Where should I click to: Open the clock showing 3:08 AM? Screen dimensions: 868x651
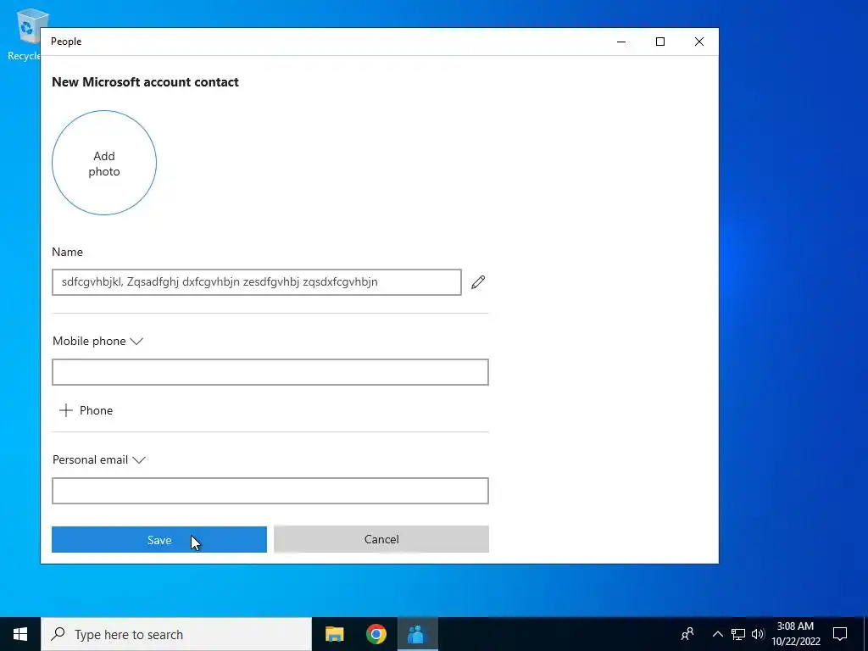tap(795, 634)
